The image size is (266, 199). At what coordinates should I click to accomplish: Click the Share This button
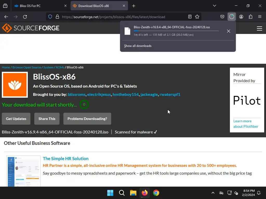click(47, 119)
